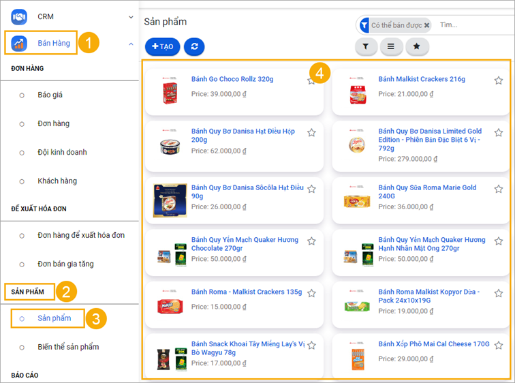Image resolution: width=515 pixels, height=383 pixels.
Task: Favorite Danisa Sôcôla Hạt Điều 90g star
Action: (x=311, y=189)
